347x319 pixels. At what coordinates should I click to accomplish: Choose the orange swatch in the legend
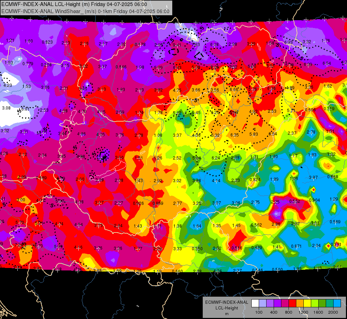pyautogui.click(x=300, y=303)
